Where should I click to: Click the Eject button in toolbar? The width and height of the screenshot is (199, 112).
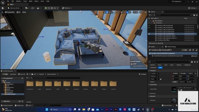click(55, 8)
